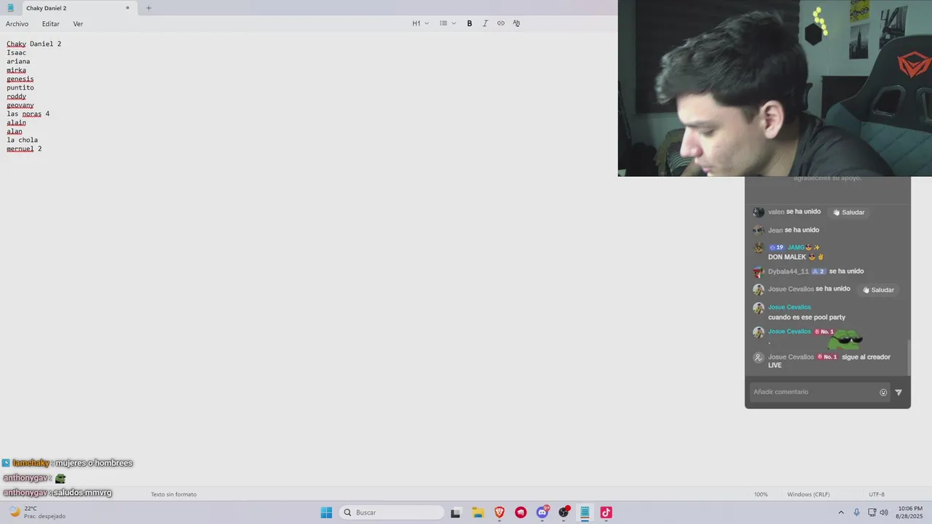This screenshot has height=524, width=932.
Task: Click Saludar next to Josue Cevallos
Action: tap(878, 290)
